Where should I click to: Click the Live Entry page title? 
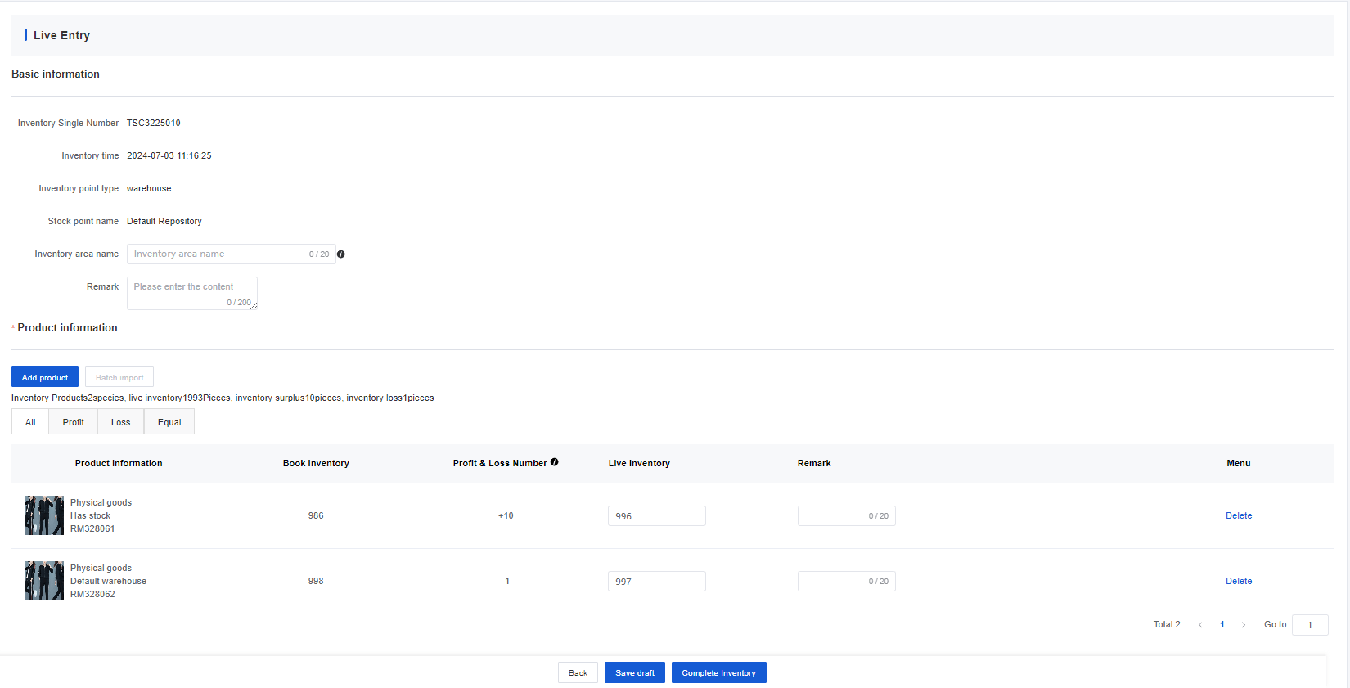61,35
